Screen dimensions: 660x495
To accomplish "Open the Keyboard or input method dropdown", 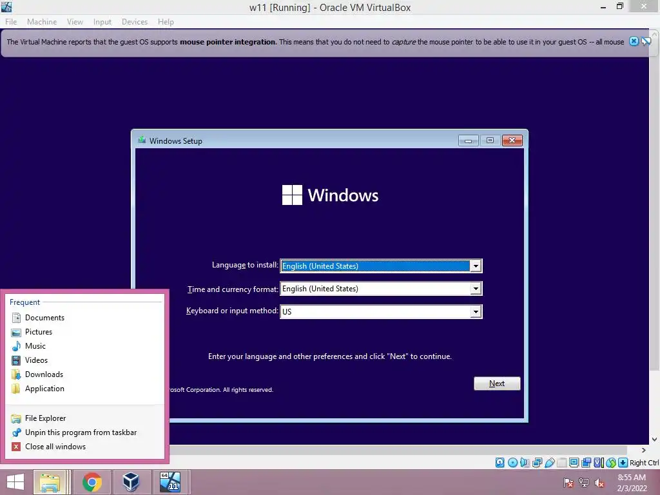I will pyautogui.click(x=476, y=311).
